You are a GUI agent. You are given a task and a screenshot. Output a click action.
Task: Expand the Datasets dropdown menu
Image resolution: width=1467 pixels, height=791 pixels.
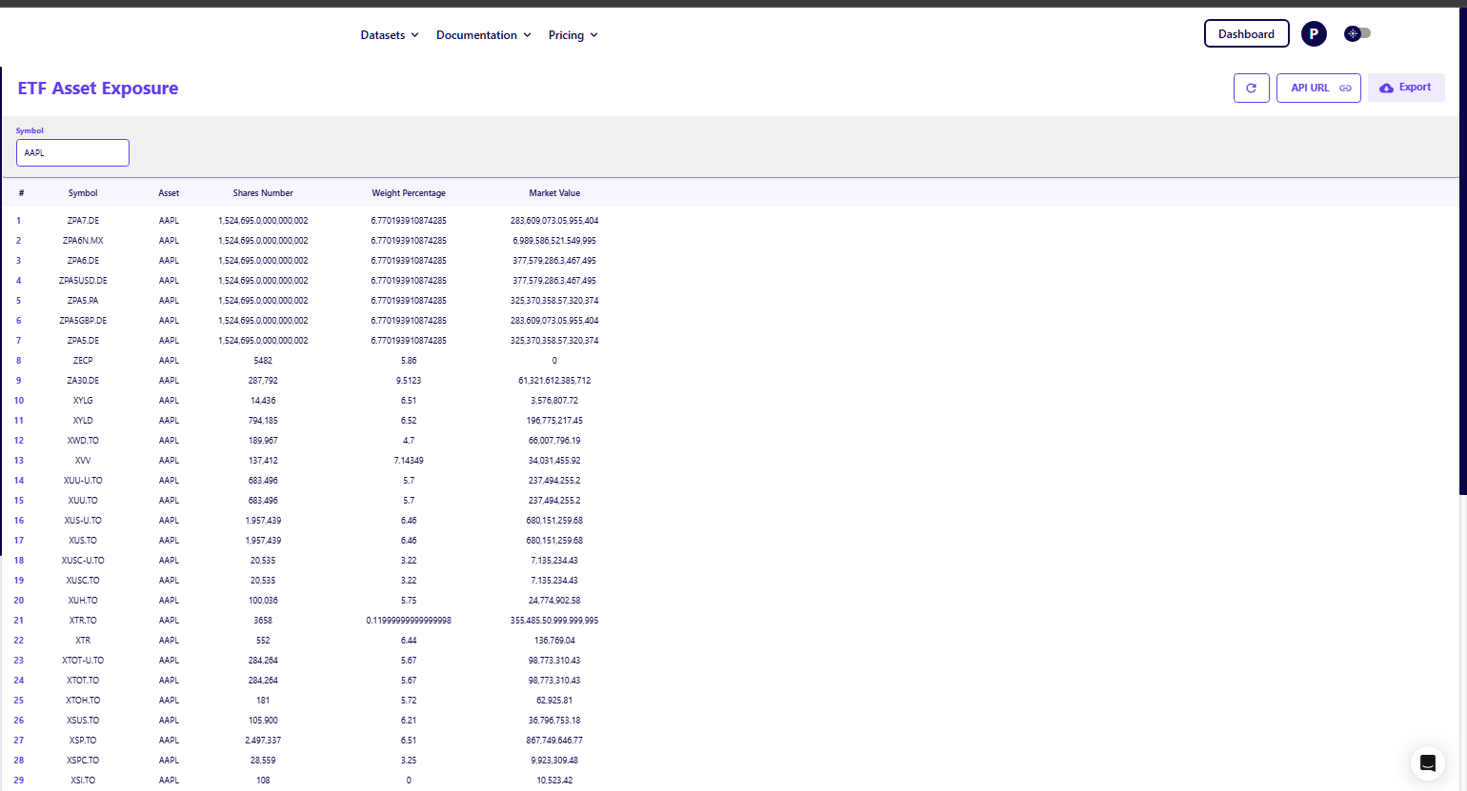pos(389,35)
